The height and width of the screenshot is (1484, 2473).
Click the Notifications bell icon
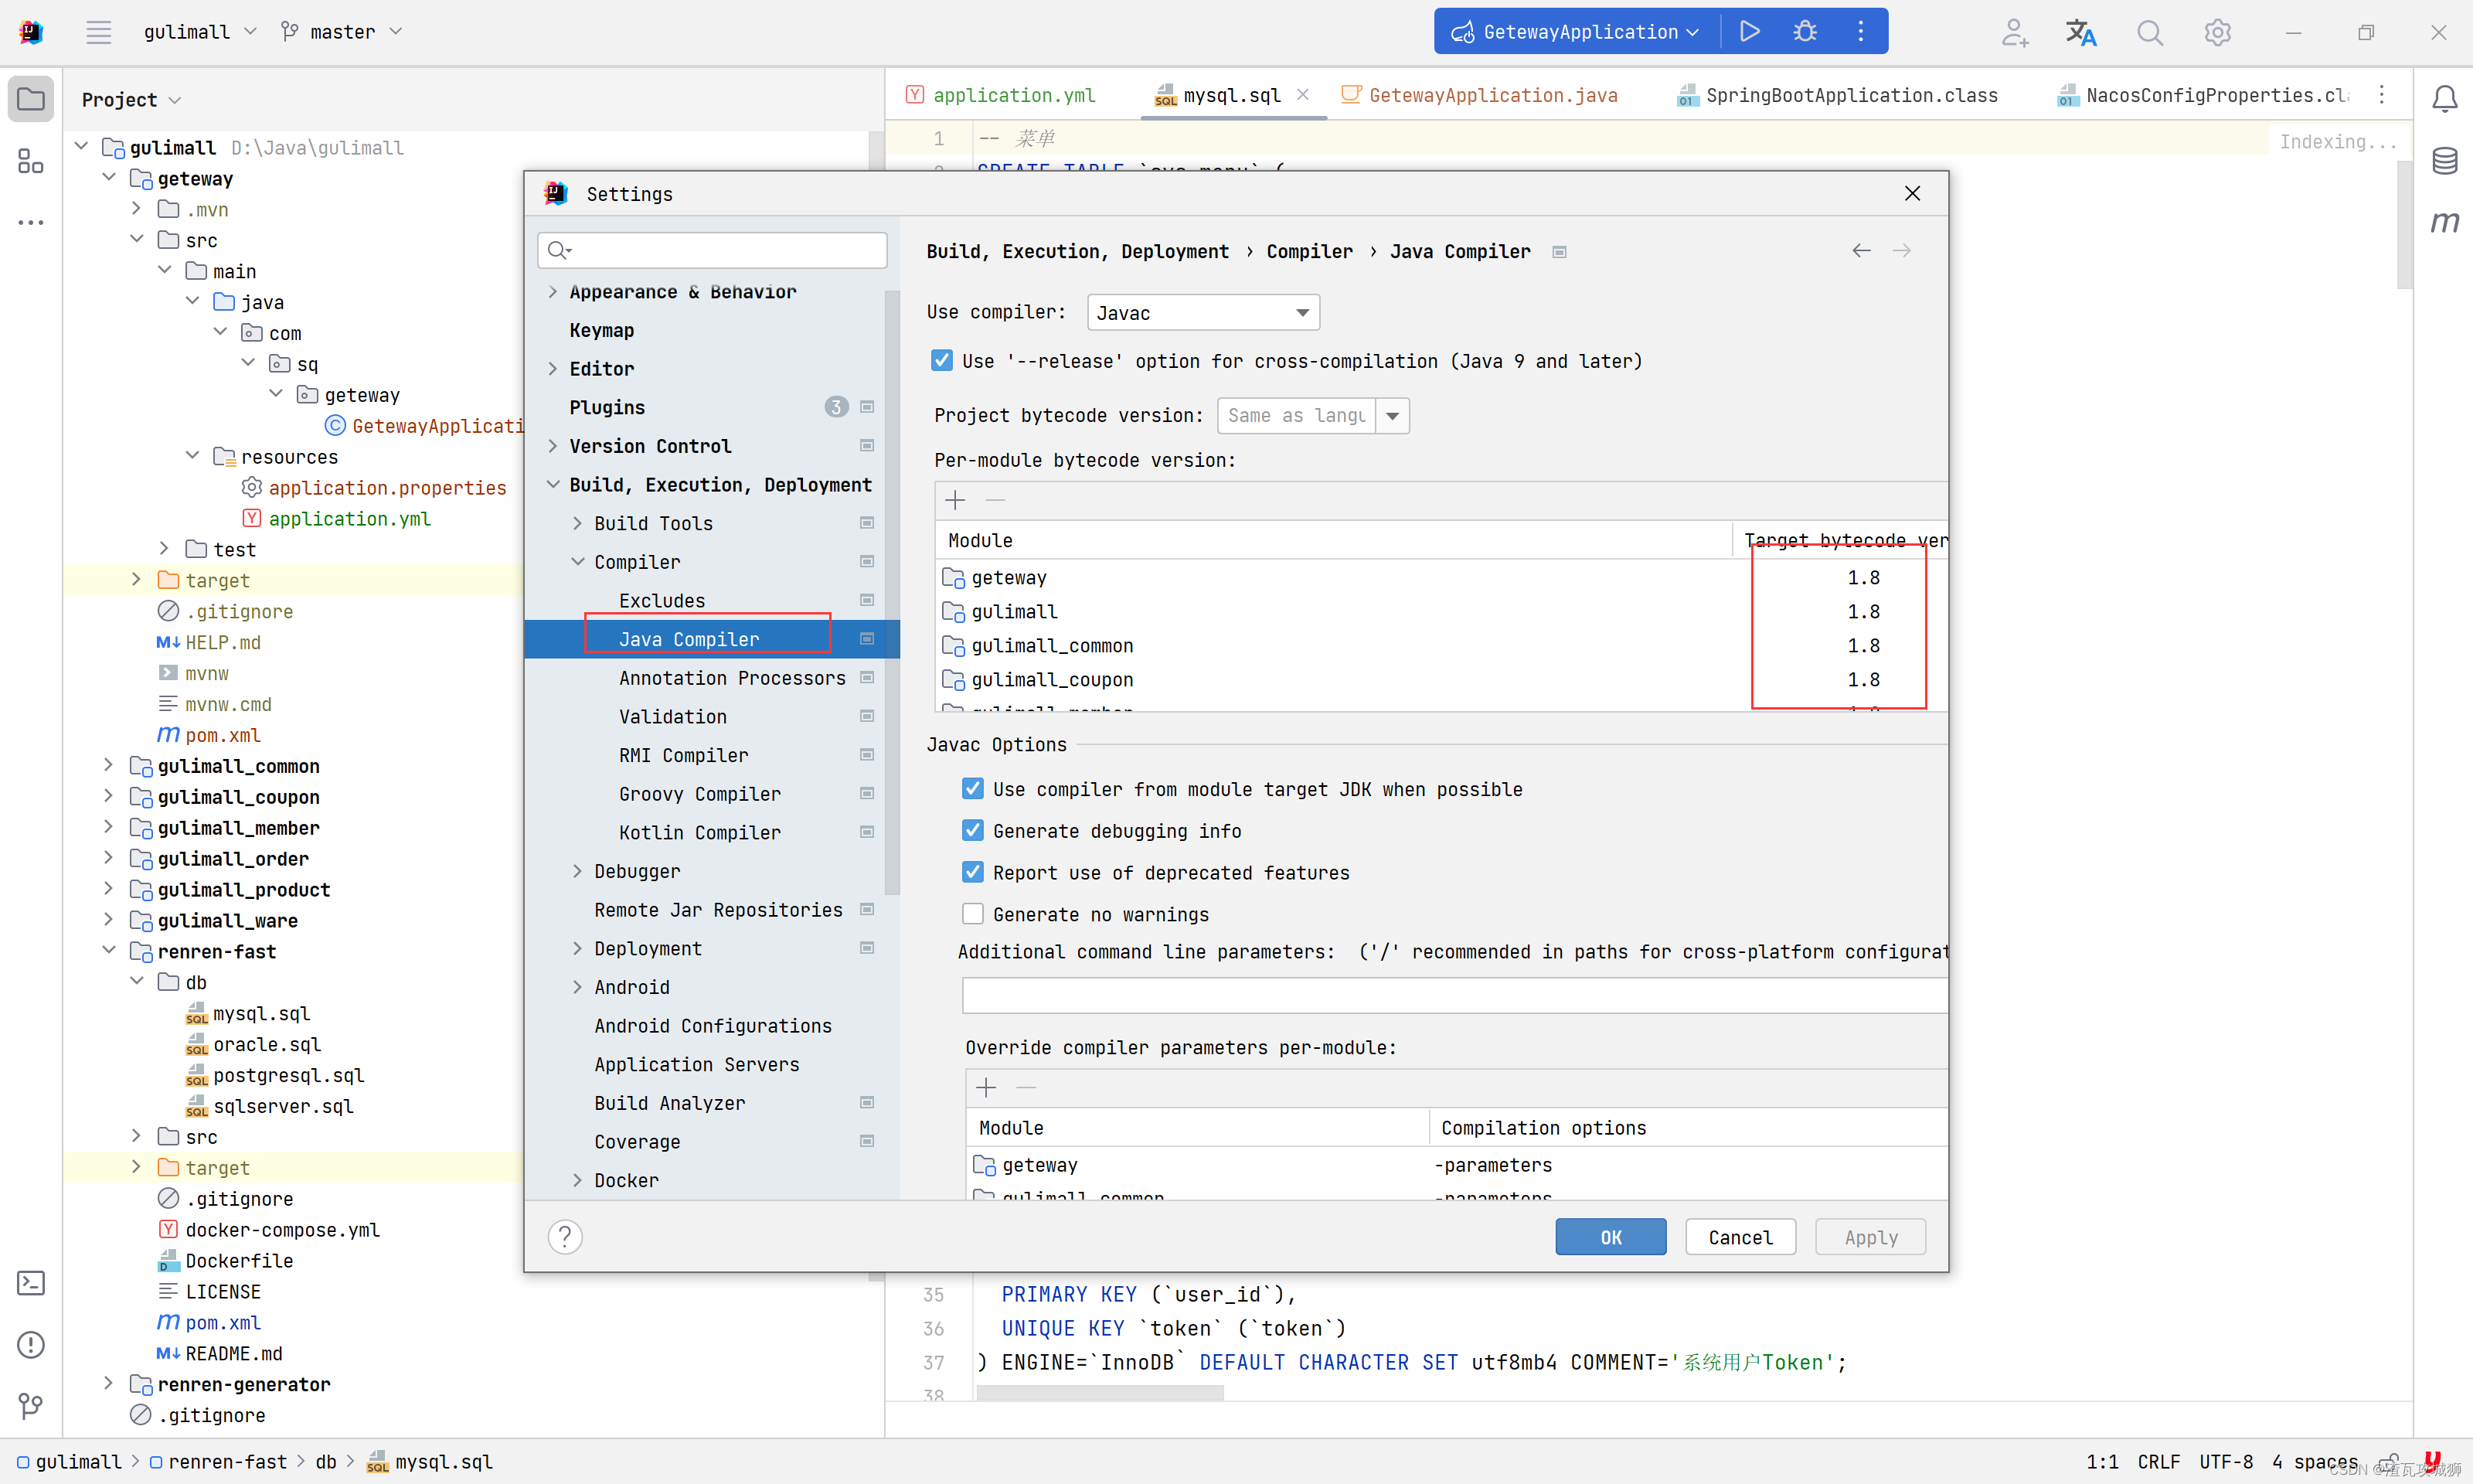[2444, 98]
